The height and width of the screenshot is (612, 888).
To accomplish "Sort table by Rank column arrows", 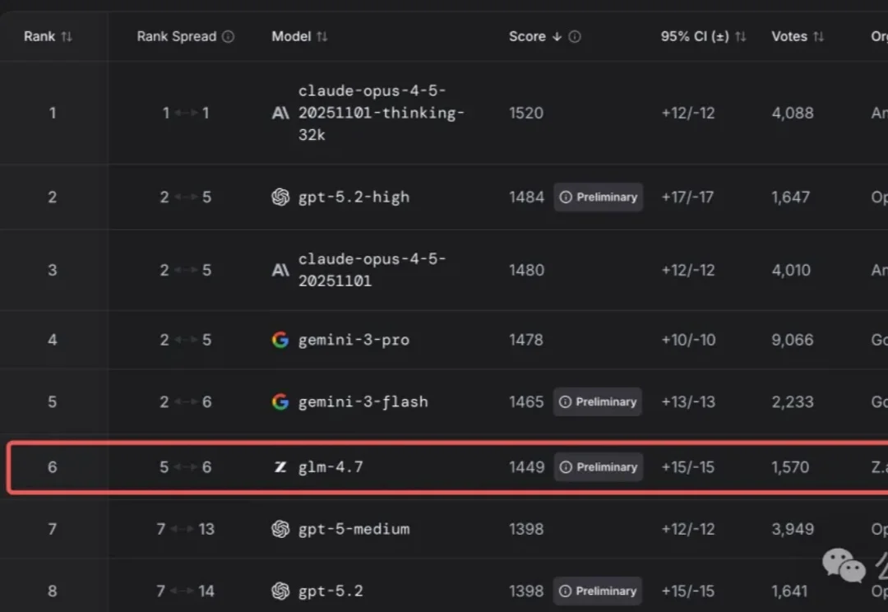I will 67,36.
